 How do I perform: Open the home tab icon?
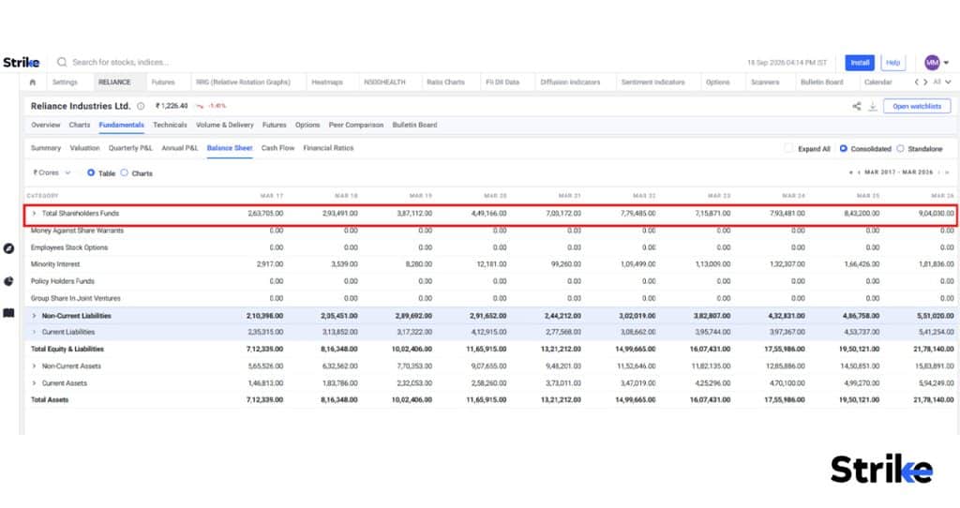(x=33, y=82)
